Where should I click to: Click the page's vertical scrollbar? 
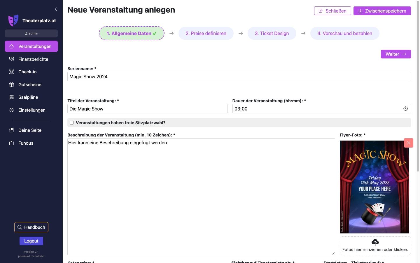coord(418,88)
